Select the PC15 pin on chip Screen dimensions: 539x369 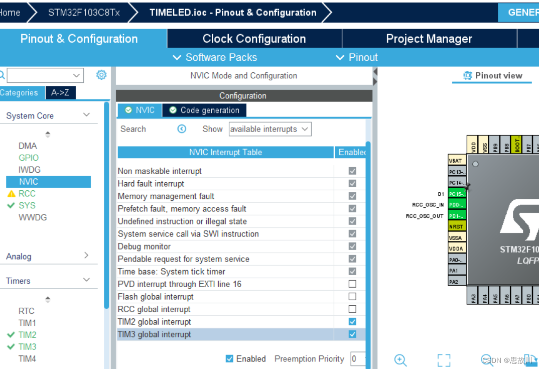457,194
